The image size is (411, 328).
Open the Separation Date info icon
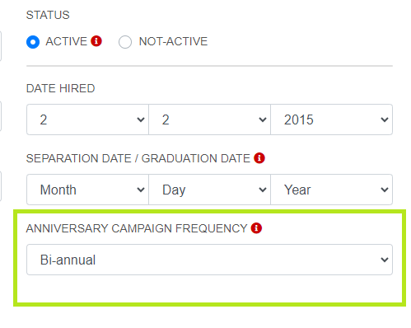[x=259, y=158]
